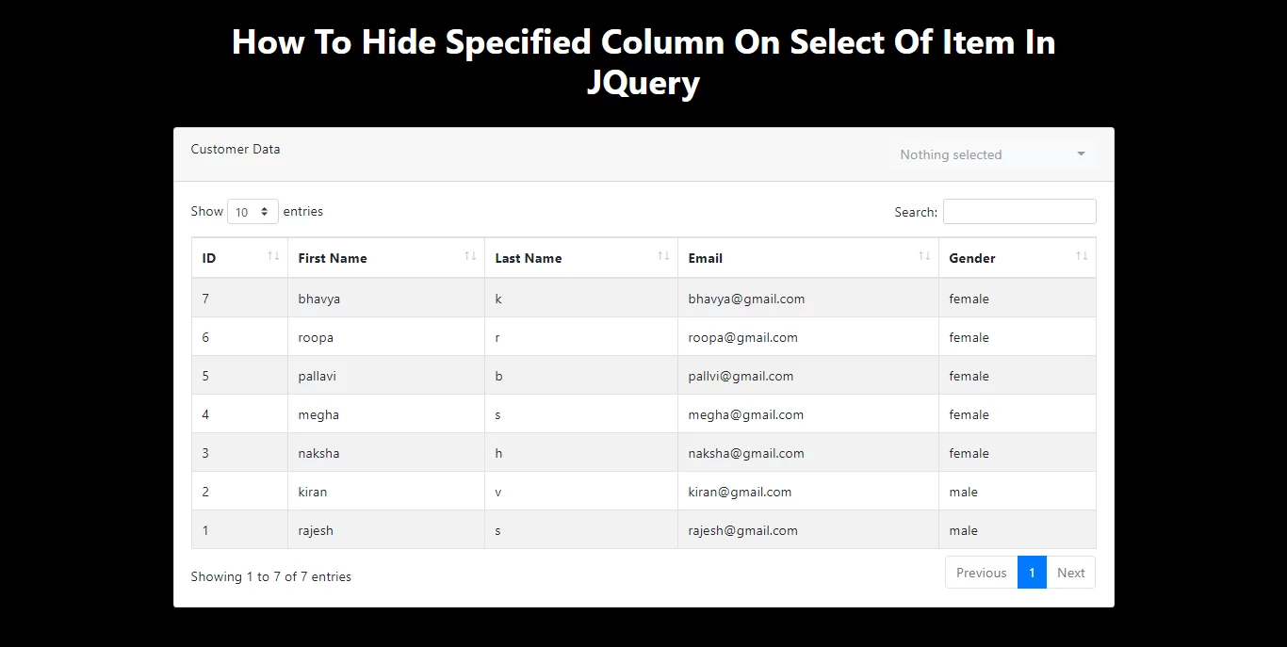Click email megha@gmail.com

pos(745,414)
